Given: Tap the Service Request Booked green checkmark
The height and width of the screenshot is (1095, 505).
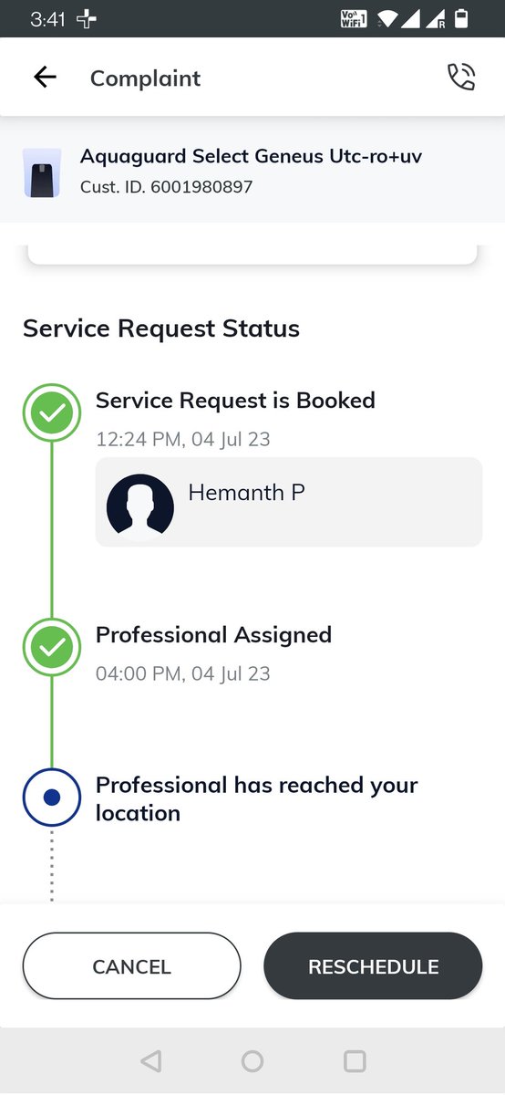Looking at the screenshot, I should [52, 413].
